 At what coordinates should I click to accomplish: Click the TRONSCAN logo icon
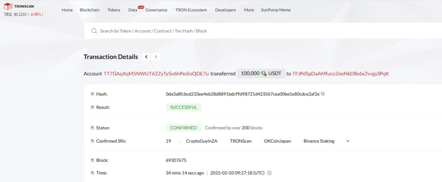[8, 6]
